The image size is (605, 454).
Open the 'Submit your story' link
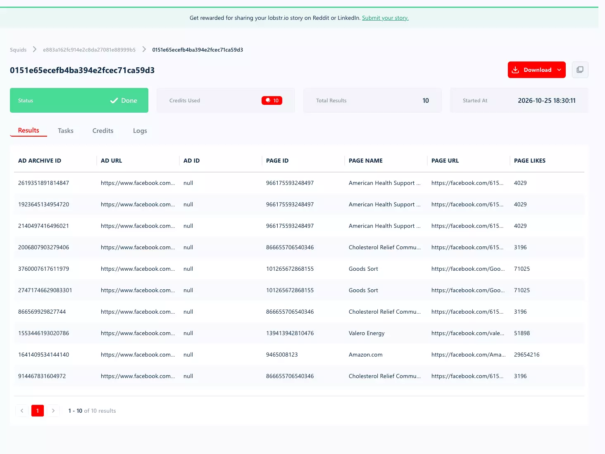385,18
